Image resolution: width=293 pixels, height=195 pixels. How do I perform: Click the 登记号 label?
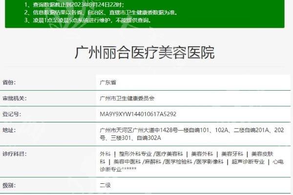tap(12, 114)
